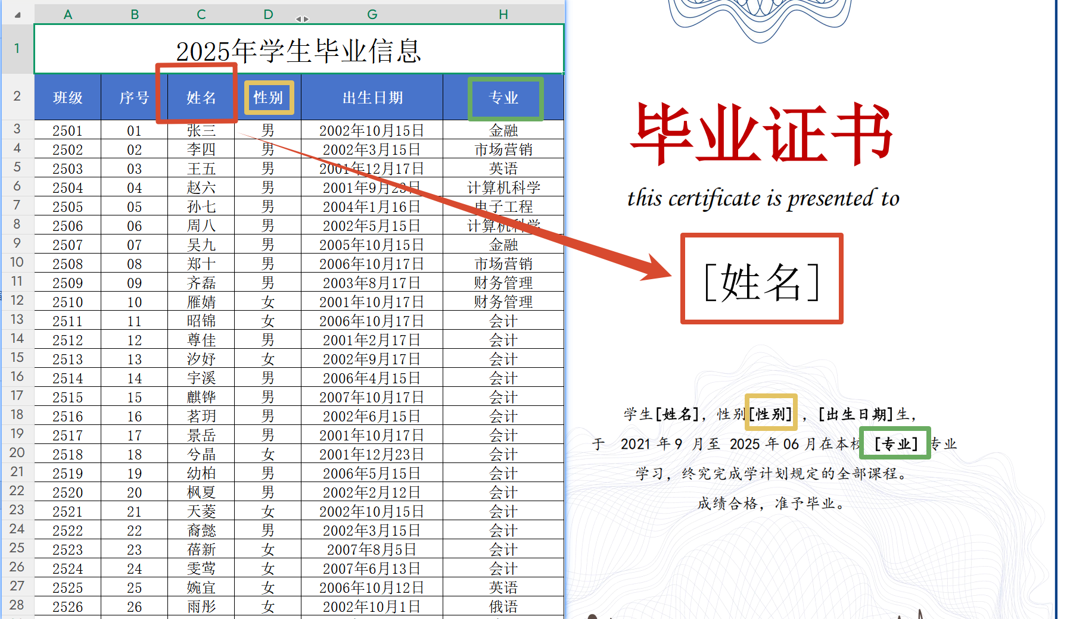Click the 姓名 header cell outlined in red

(201, 98)
